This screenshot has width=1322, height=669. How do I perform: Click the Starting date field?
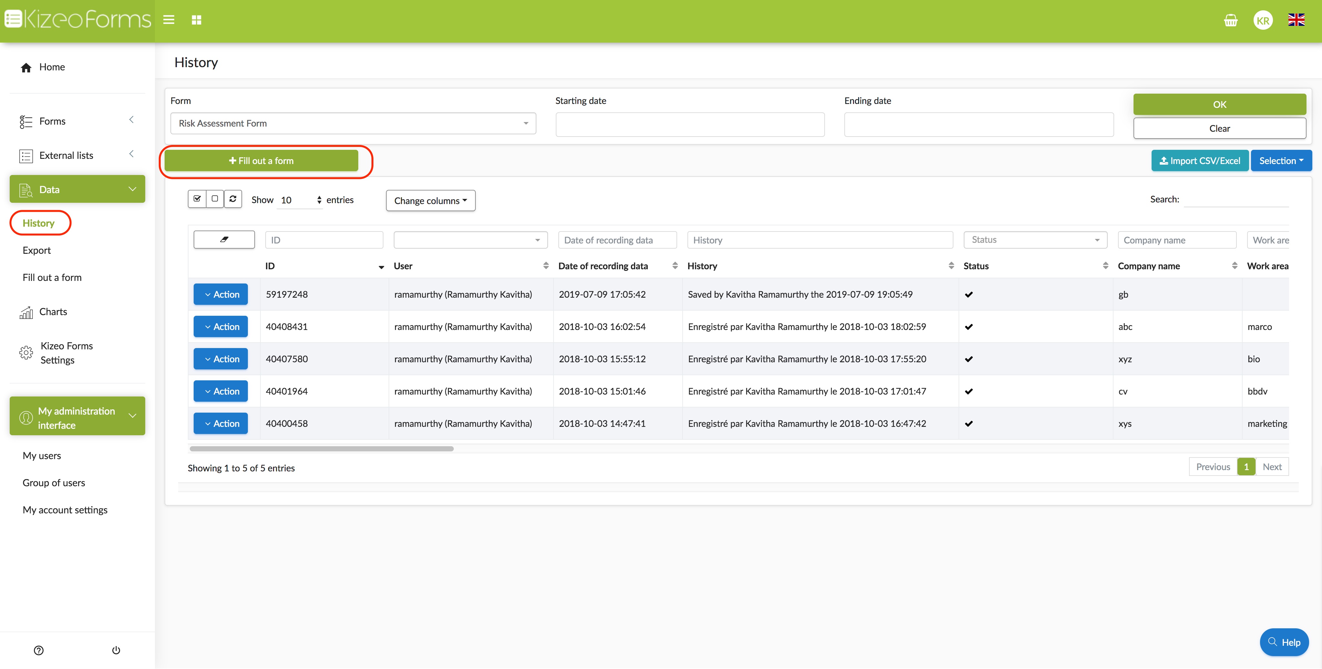point(690,125)
